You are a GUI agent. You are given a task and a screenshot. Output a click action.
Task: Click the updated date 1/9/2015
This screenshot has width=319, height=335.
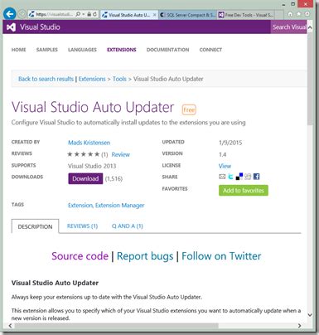coord(230,143)
